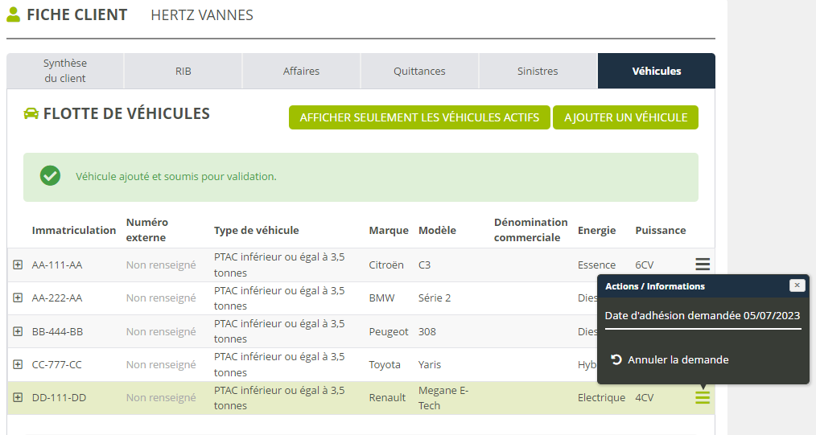Click Afficher seulement les véhicules actifs

419,117
